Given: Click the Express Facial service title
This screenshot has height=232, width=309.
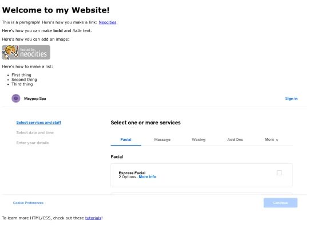Looking at the screenshot, I should point(132,173).
